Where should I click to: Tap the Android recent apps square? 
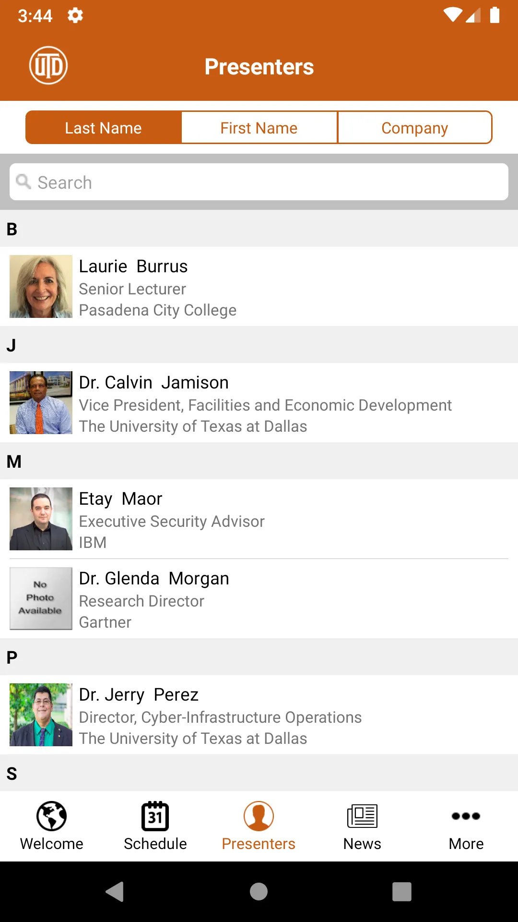tap(402, 892)
